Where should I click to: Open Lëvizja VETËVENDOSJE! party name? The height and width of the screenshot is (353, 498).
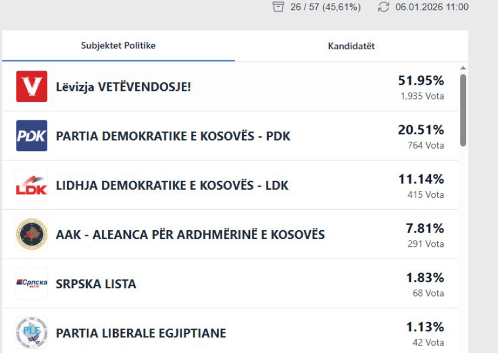point(123,87)
